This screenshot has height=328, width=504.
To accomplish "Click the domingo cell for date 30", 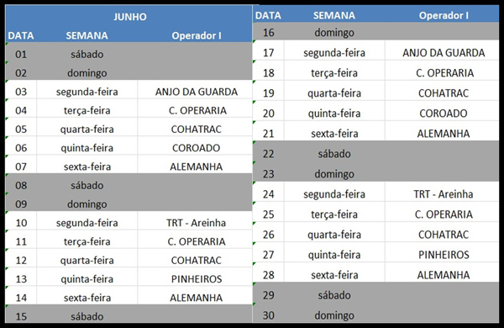I will [334, 315].
